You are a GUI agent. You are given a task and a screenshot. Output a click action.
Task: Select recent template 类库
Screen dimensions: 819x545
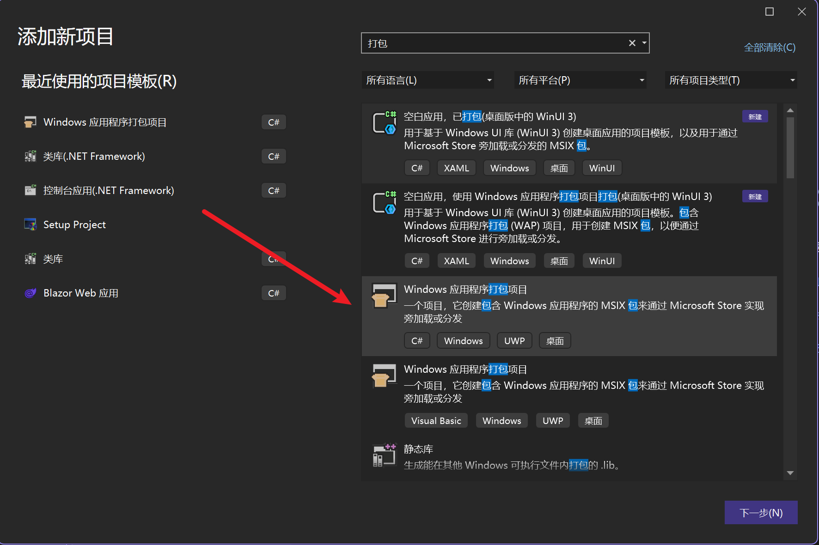pos(155,259)
